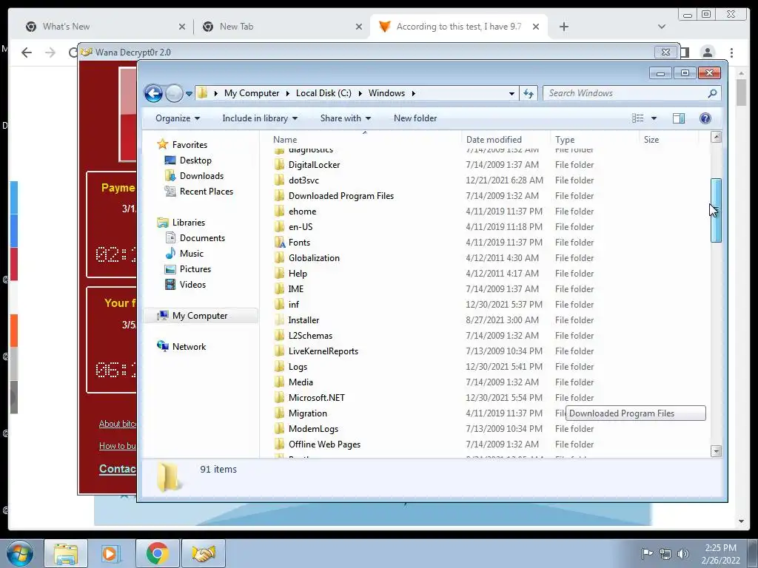
Task: Select the Help folder icon
Action: pos(279,274)
